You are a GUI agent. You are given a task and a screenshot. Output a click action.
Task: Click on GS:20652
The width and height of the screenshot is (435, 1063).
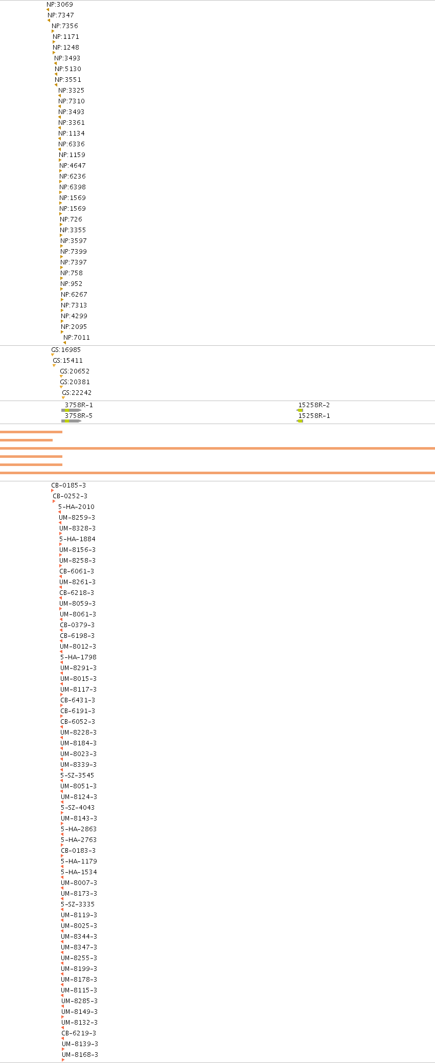click(75, 371)
